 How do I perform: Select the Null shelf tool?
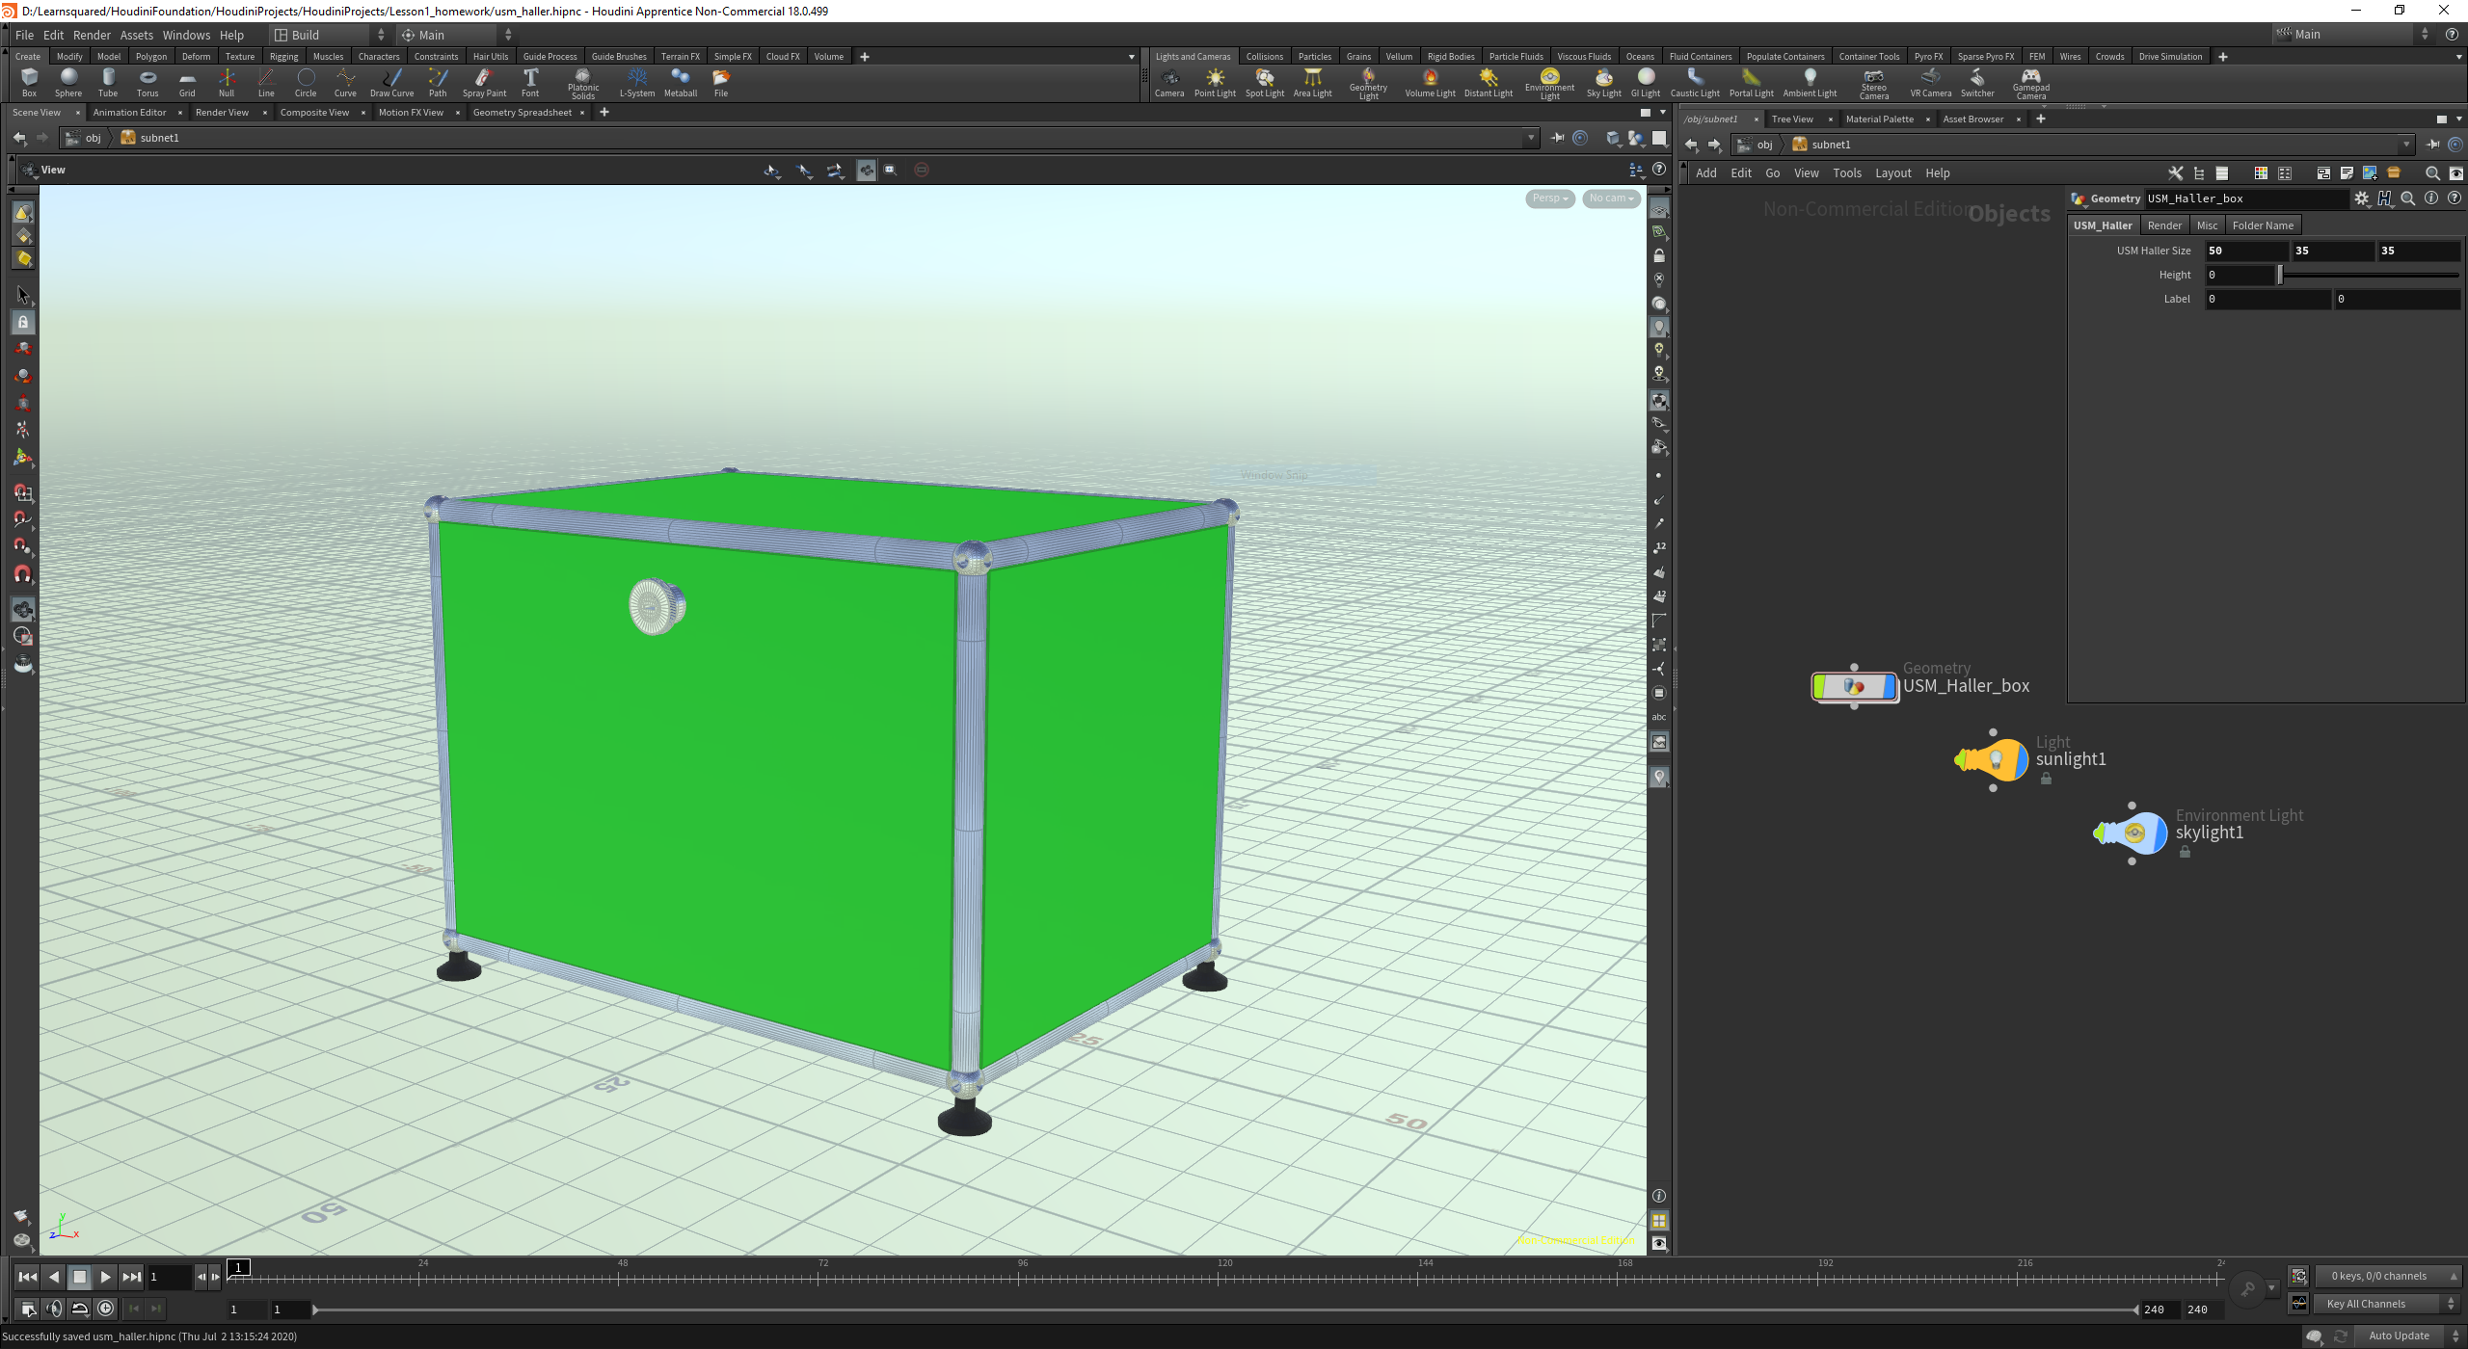[227, 83]
